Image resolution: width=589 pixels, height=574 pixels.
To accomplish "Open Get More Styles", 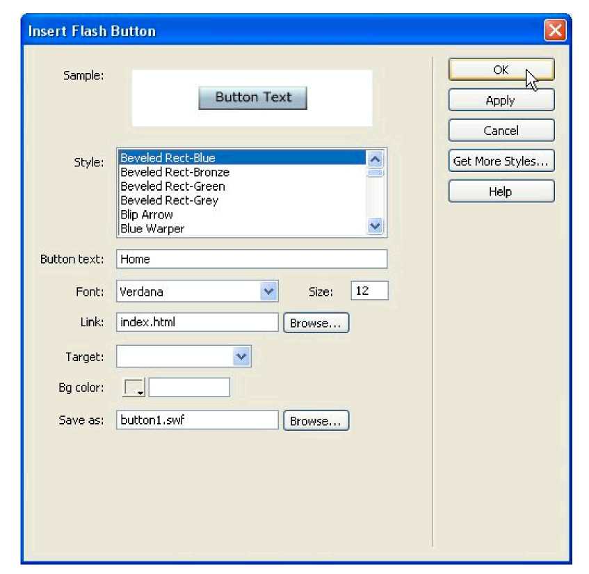I will (x=501, y=161).
